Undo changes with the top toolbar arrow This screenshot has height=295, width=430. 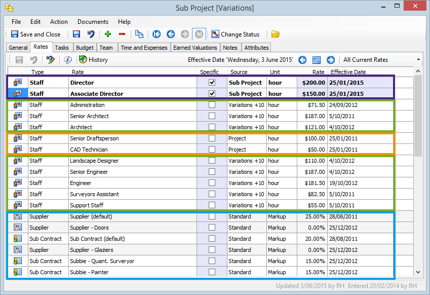tap(91, 34)
